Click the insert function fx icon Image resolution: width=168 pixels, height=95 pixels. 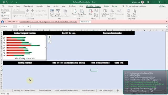click(28, 26)
